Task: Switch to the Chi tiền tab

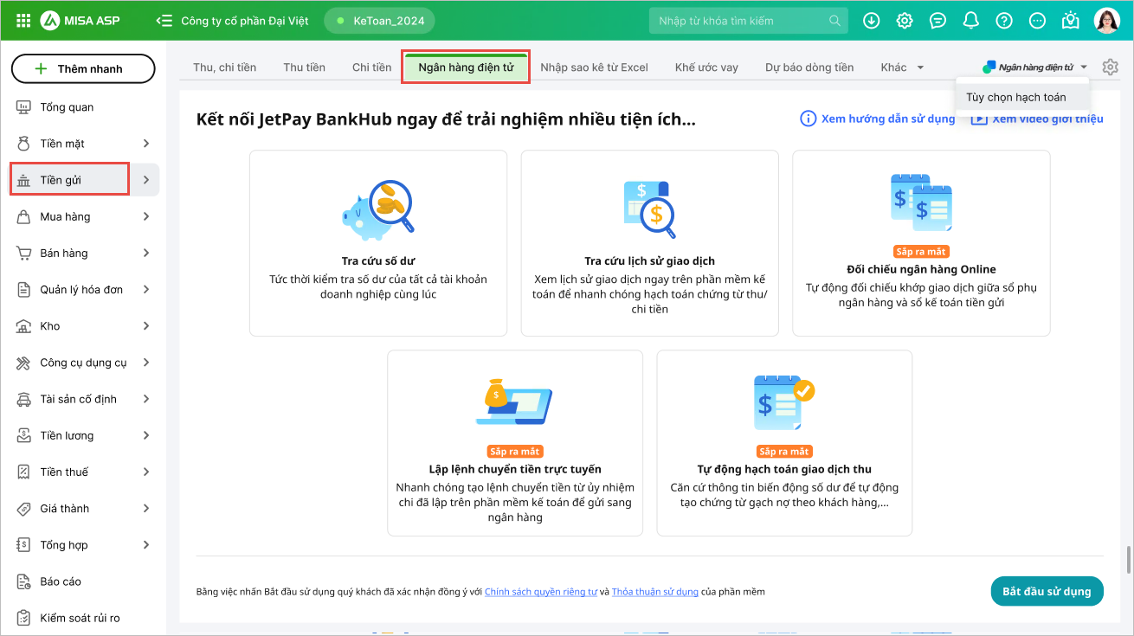Action: tap(372, 67)
